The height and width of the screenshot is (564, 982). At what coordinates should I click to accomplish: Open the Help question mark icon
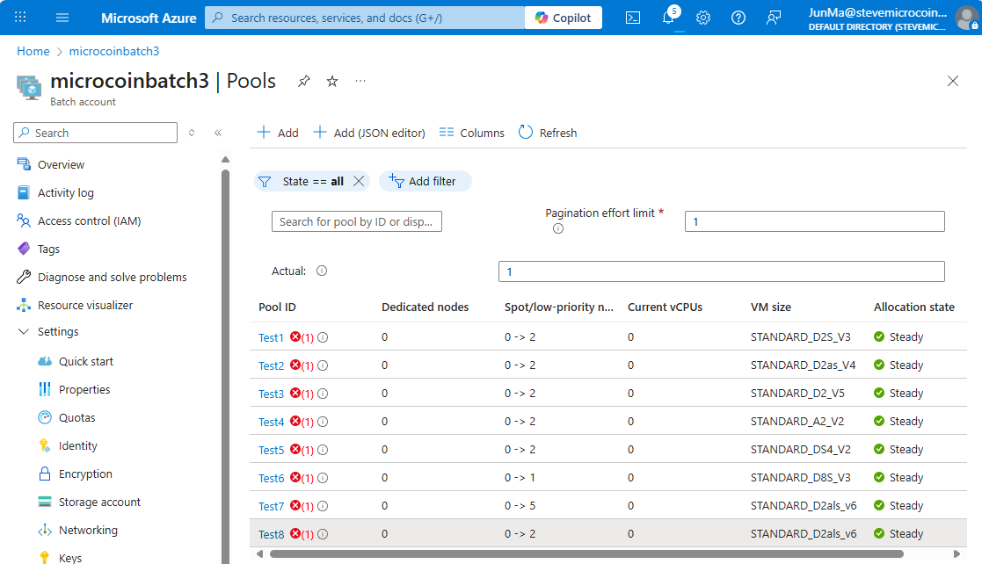point(738,18)
